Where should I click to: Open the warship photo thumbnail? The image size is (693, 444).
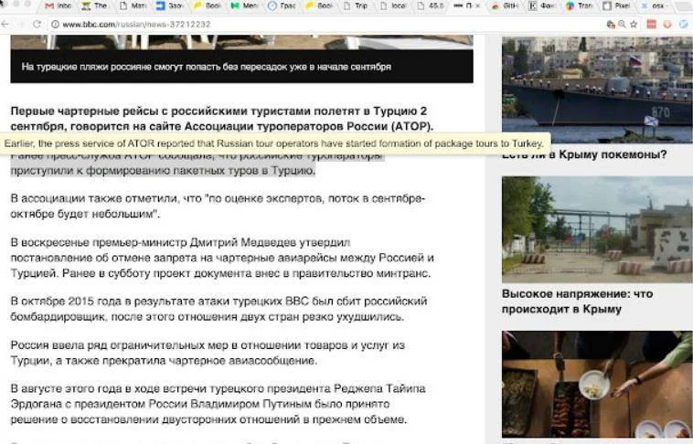point(597,90)
